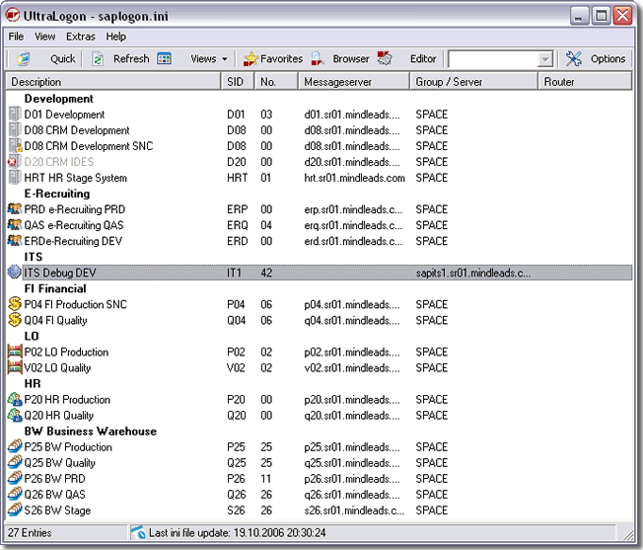Click icon of Q26 BW QAS
643x550 pixels.
click(x=15, y=494)
